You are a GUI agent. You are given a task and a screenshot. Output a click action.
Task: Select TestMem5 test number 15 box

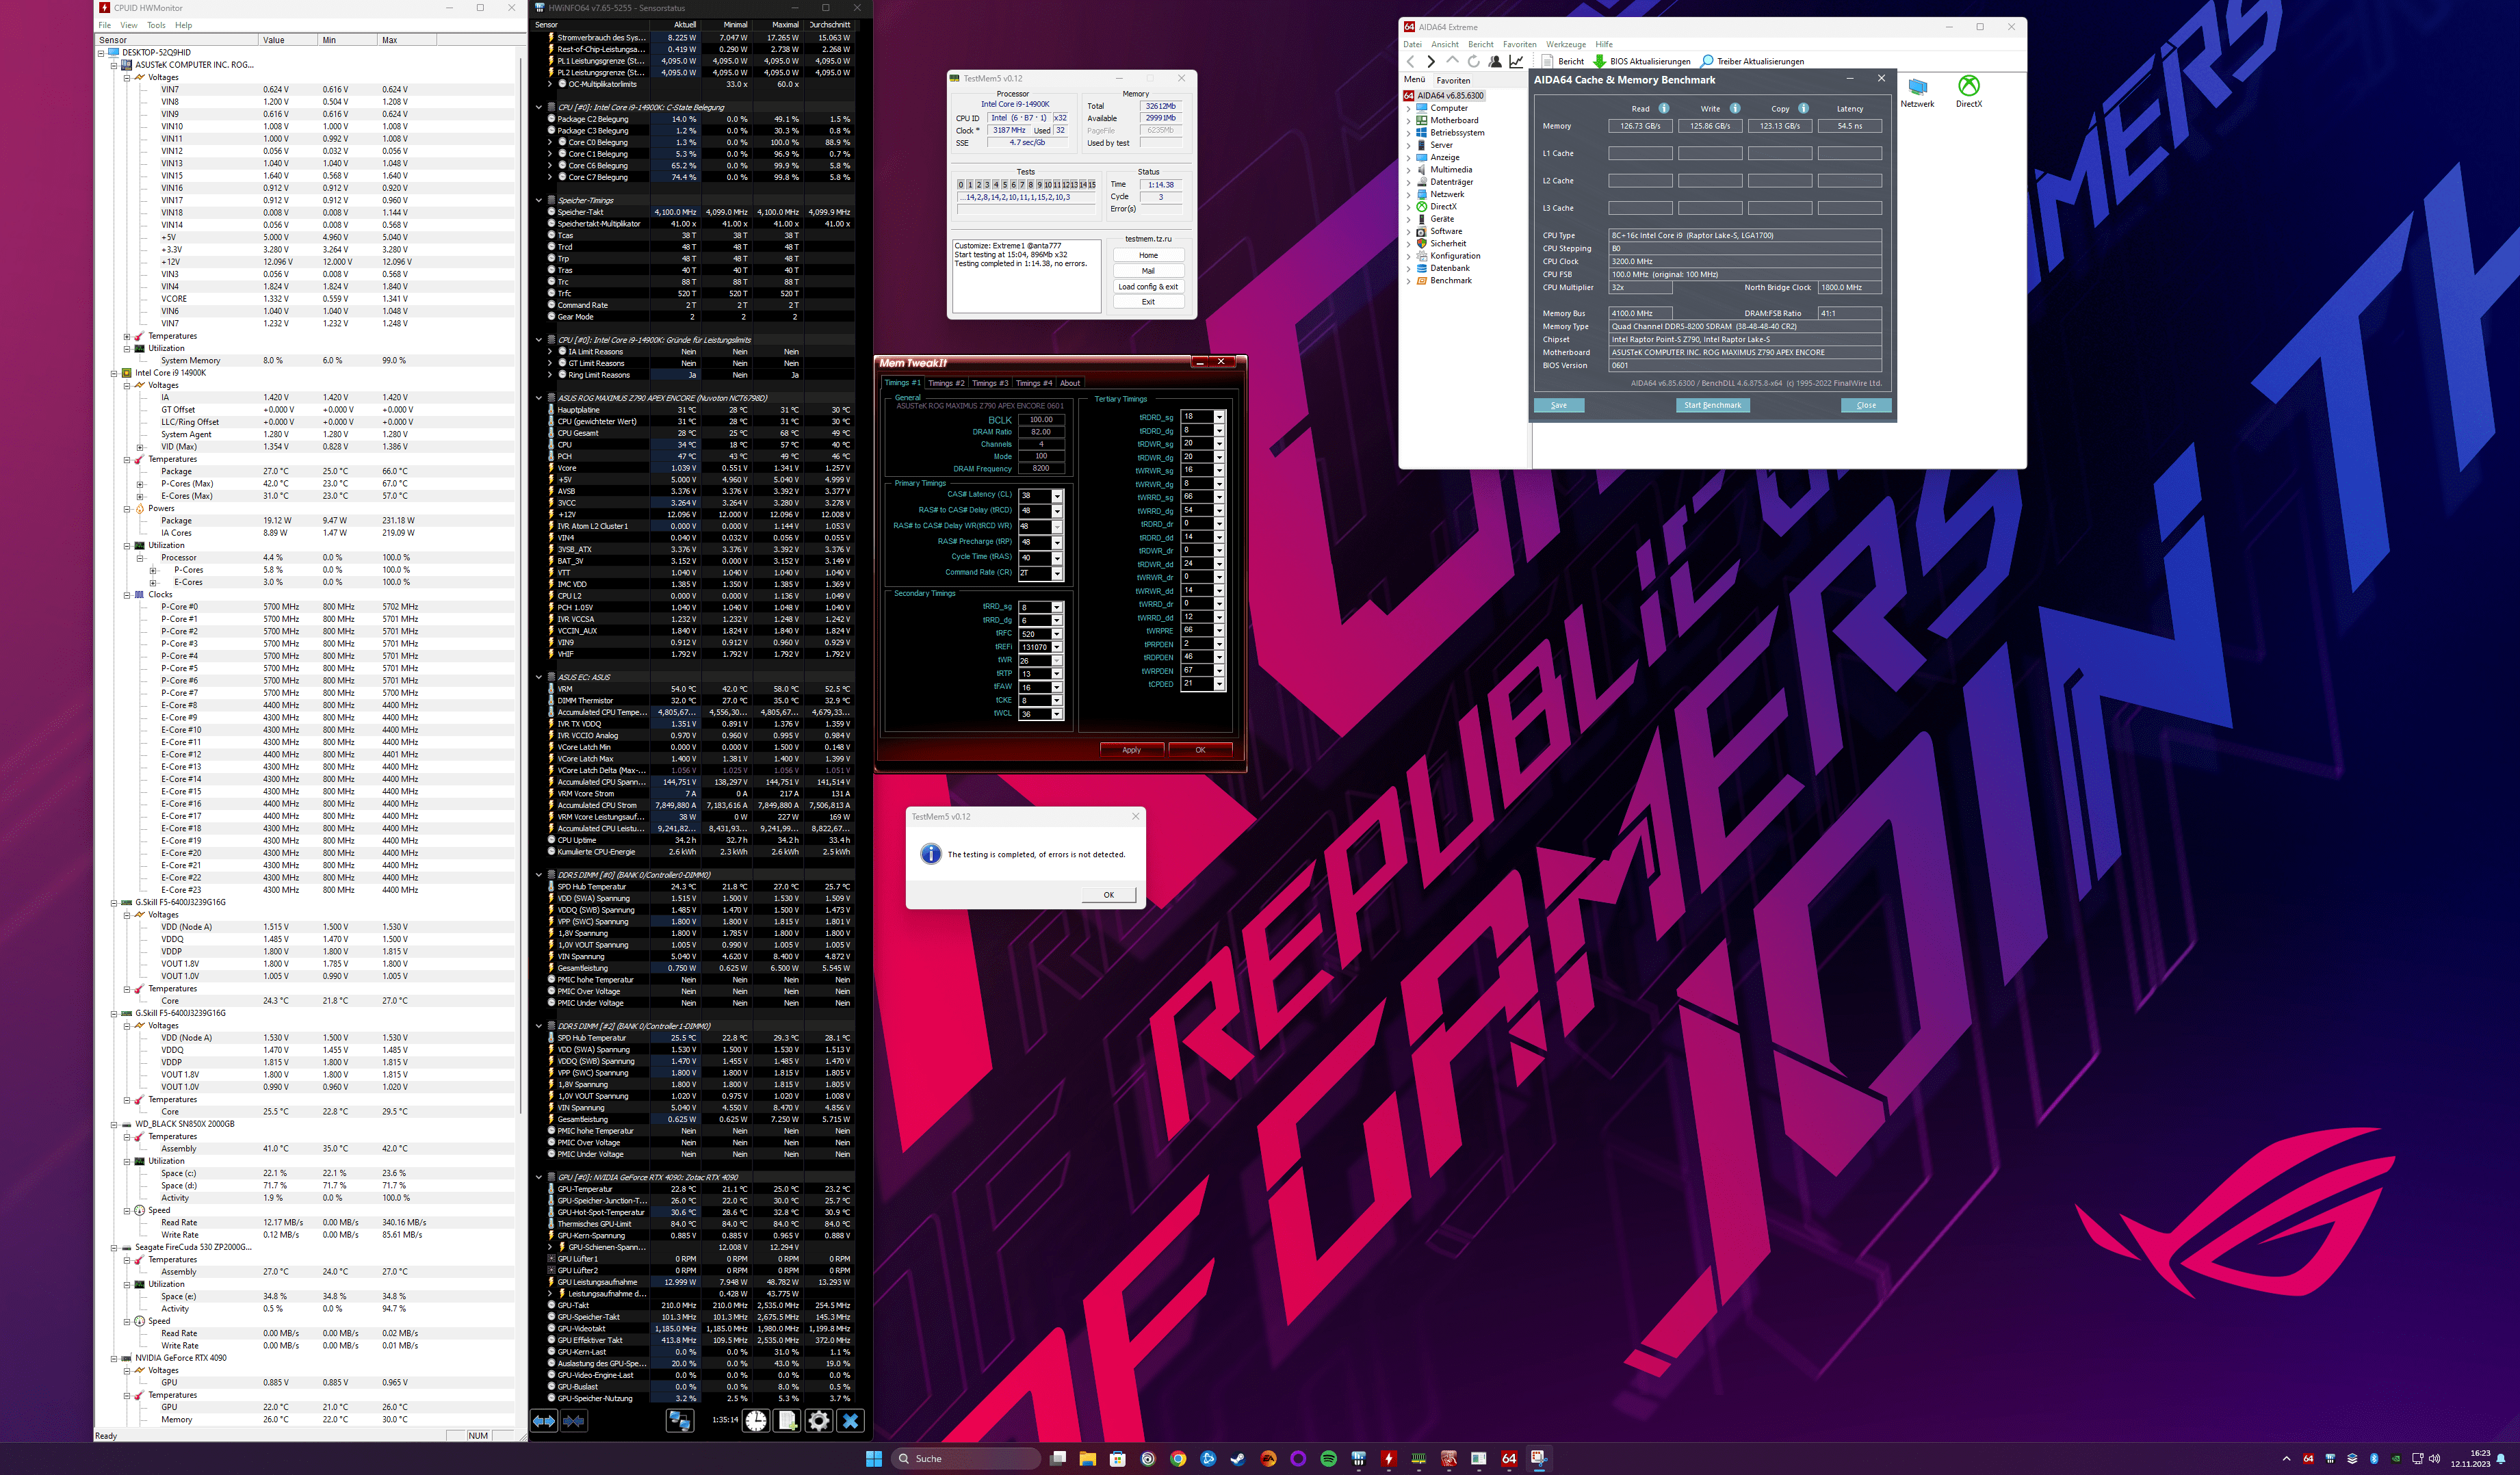1092,184
